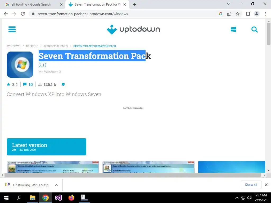Open the blue Windows 7 desktop screenshot
The image size is (271, 203).
click(232, 167)
